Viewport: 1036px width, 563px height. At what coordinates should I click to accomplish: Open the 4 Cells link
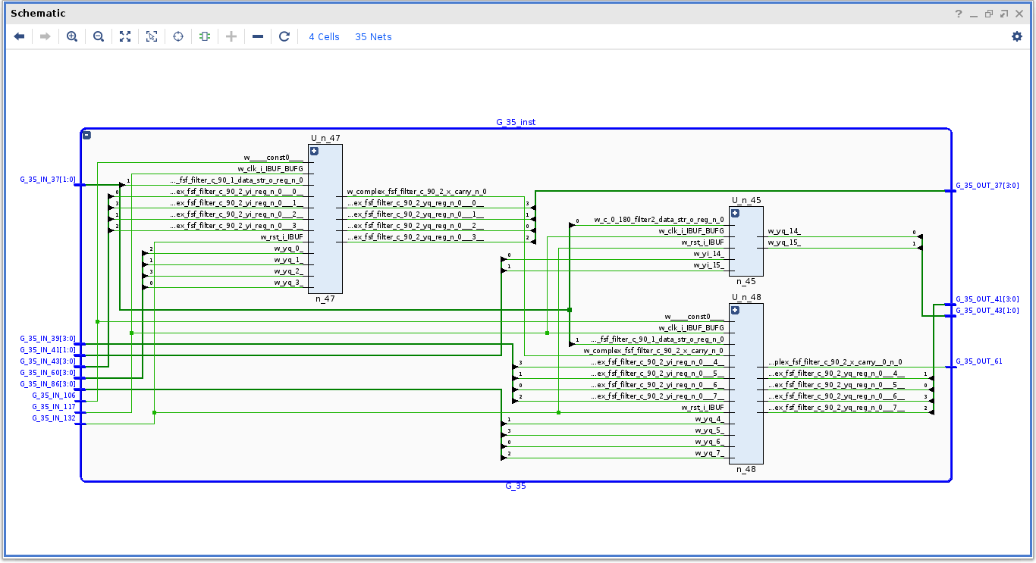point(324,36)
